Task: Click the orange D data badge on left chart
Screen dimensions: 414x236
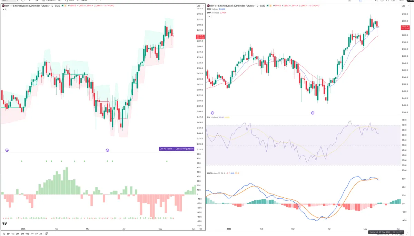Action: click(66, 6)
